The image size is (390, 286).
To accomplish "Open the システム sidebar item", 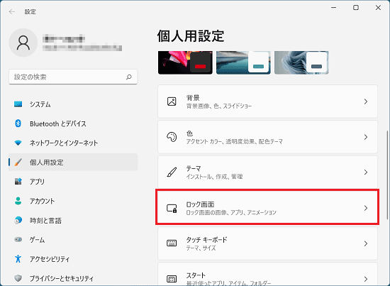I will click(73, 104).
